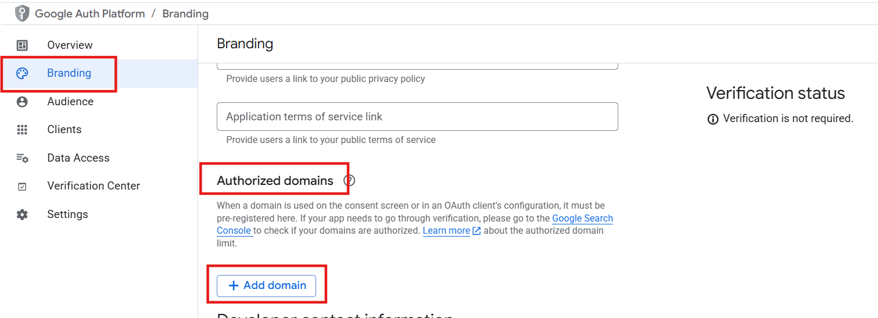This screenshot has height=318, width=878.
Task: Open the Google Search Console link
Action: [x=582, y=219]
